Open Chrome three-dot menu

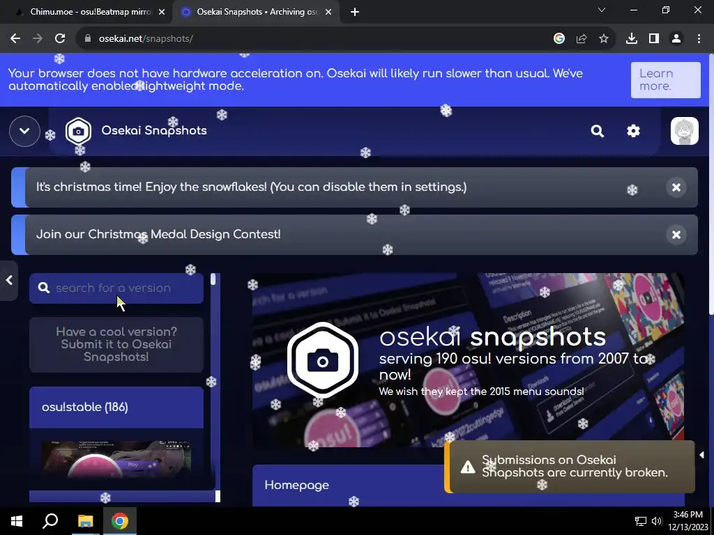[699, 39]
